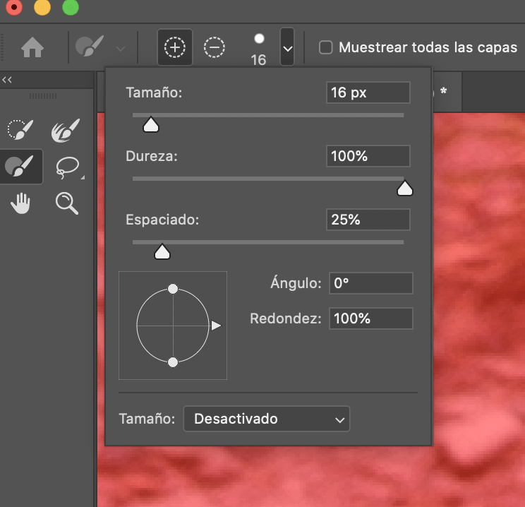Viewport: 525px width, 507px height.
Task: Click the Espaciado slider handle
Action: [x=162, y=251]
